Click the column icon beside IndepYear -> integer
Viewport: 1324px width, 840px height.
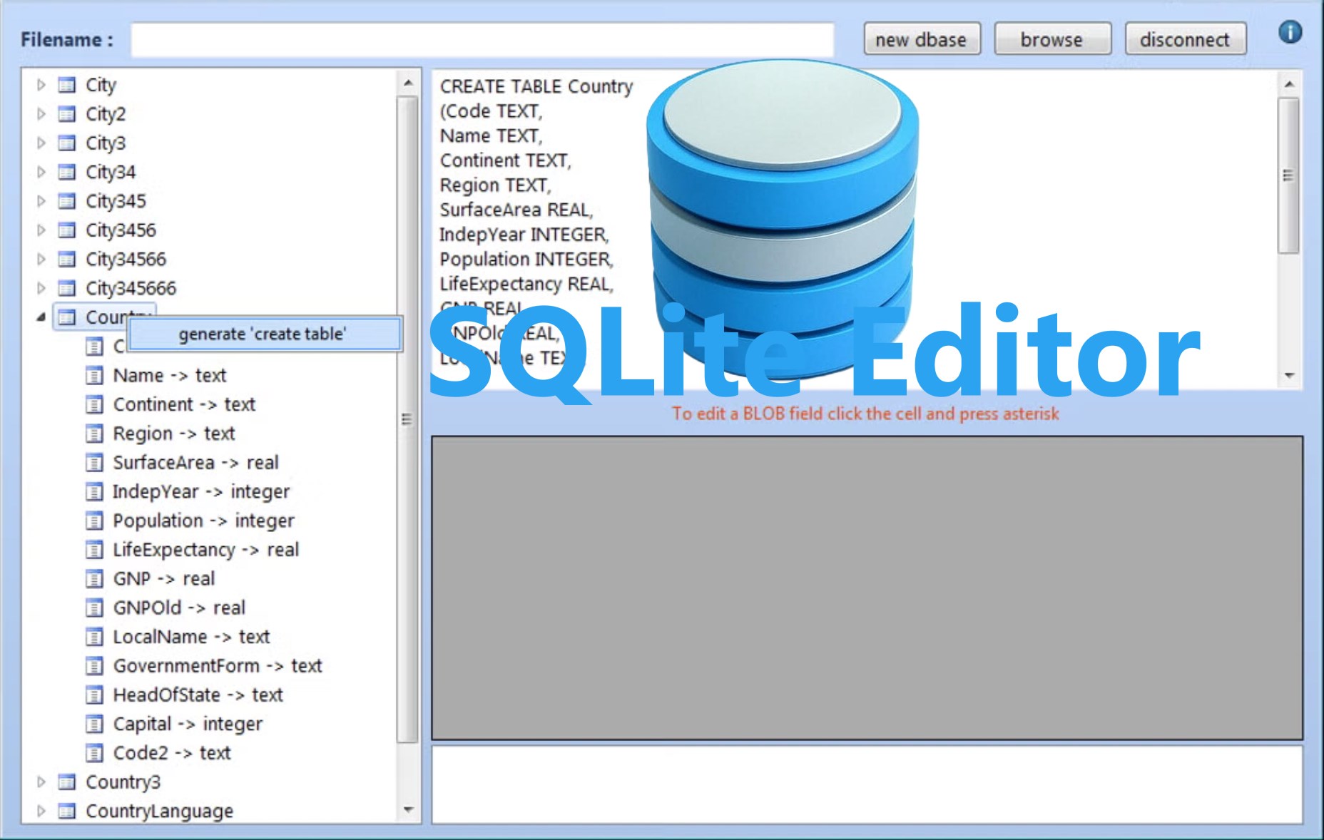(94, 491)
